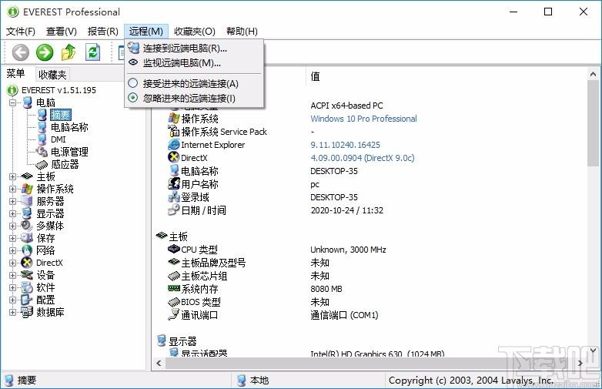Image resolution: width=602 pixels, height=389 pixels.
Task: Click the 通讯端口 port icon
Action: pyautogui.click(x=174, y=315)
